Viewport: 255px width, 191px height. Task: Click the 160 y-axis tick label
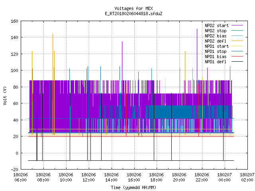click(x=14, y=21)
